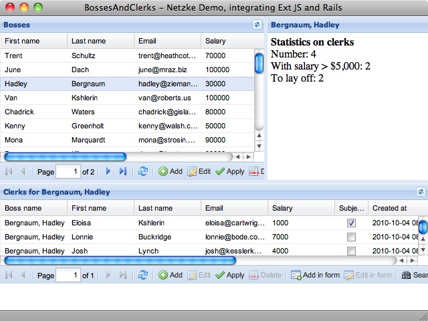Refresh the Clerks grid from paging toolbar
The width and height of the screenshot is (428, 321).
[x=143, y=275]
